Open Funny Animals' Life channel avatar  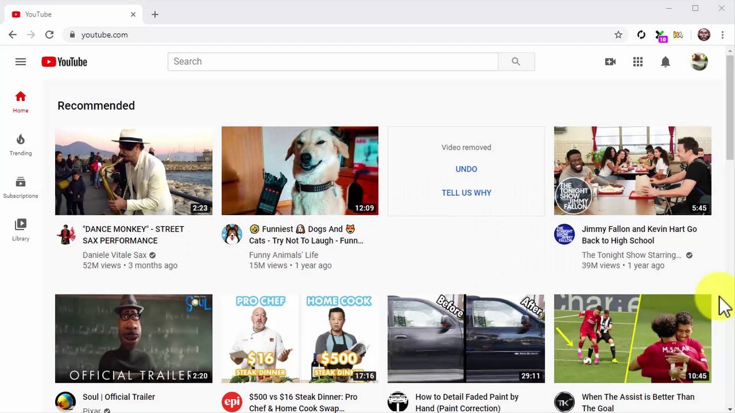[x=232, y=234]
